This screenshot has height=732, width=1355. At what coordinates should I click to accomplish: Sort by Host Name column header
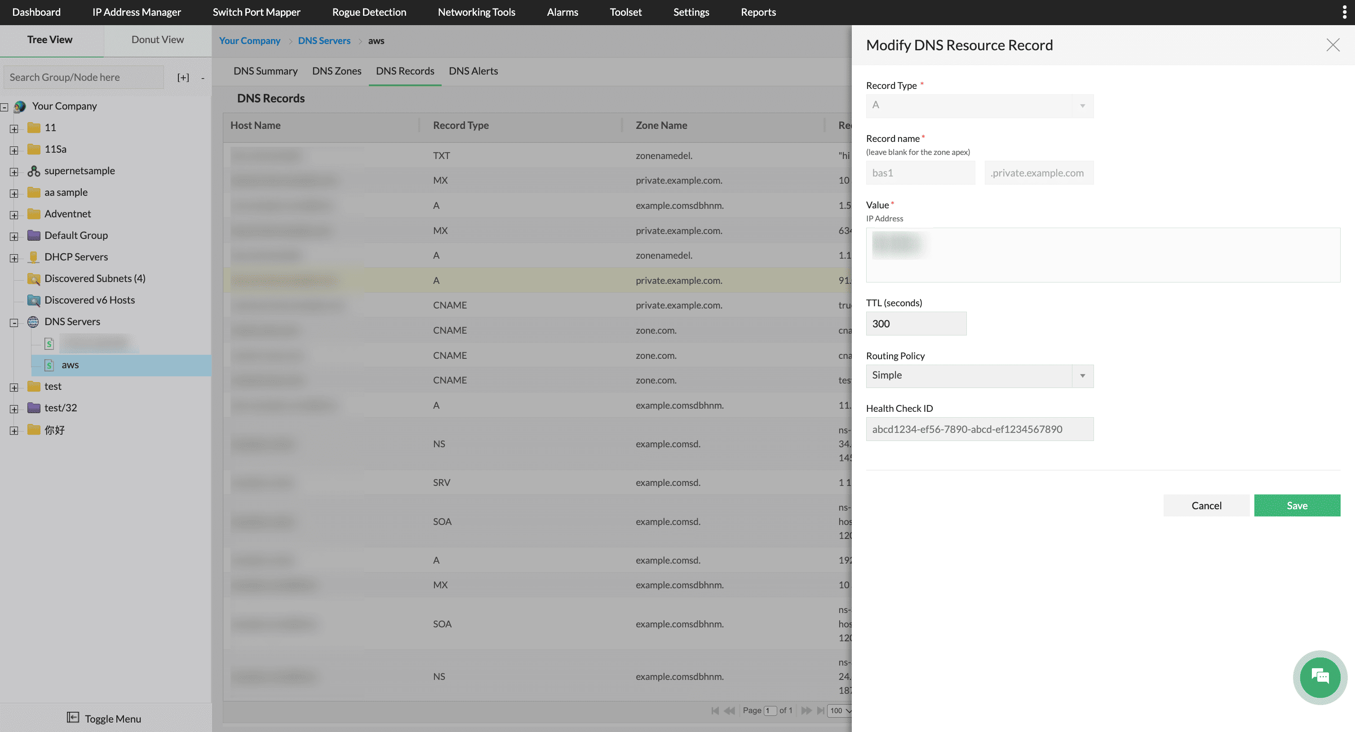point(255,126)
